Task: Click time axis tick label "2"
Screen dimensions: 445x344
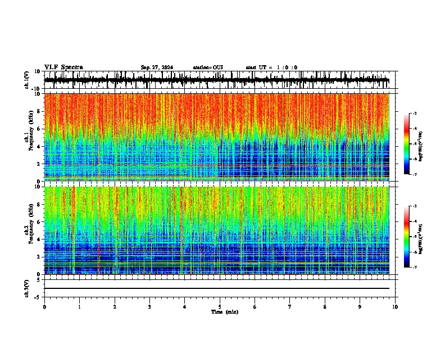Action: point(115,307)
